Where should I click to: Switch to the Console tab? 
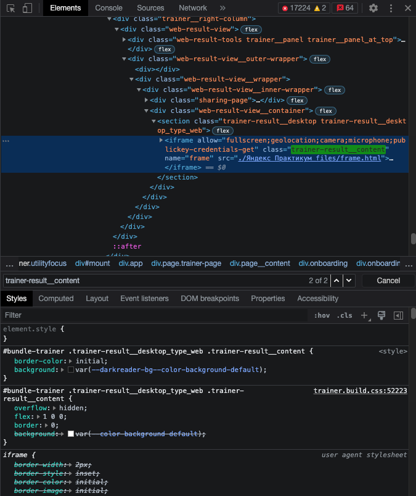(x=108, y=8)
